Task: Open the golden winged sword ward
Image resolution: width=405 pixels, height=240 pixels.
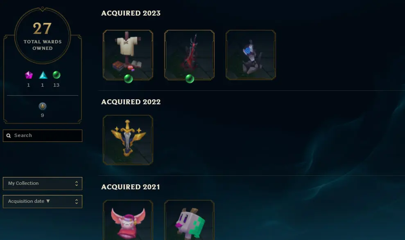Action: coord(128,140)
